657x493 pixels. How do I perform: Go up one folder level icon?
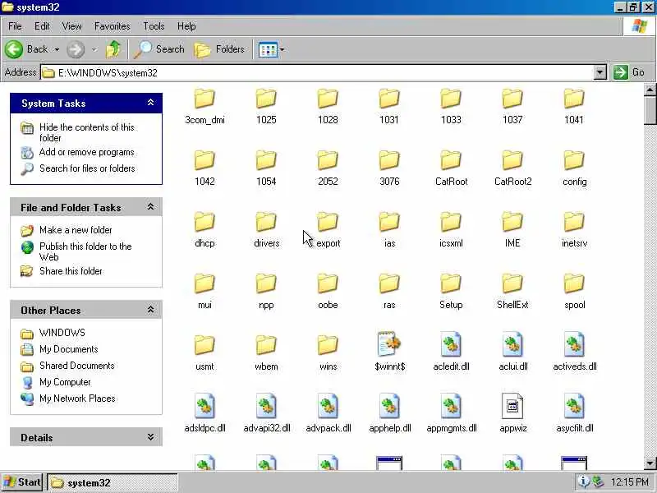click(113, 49)
